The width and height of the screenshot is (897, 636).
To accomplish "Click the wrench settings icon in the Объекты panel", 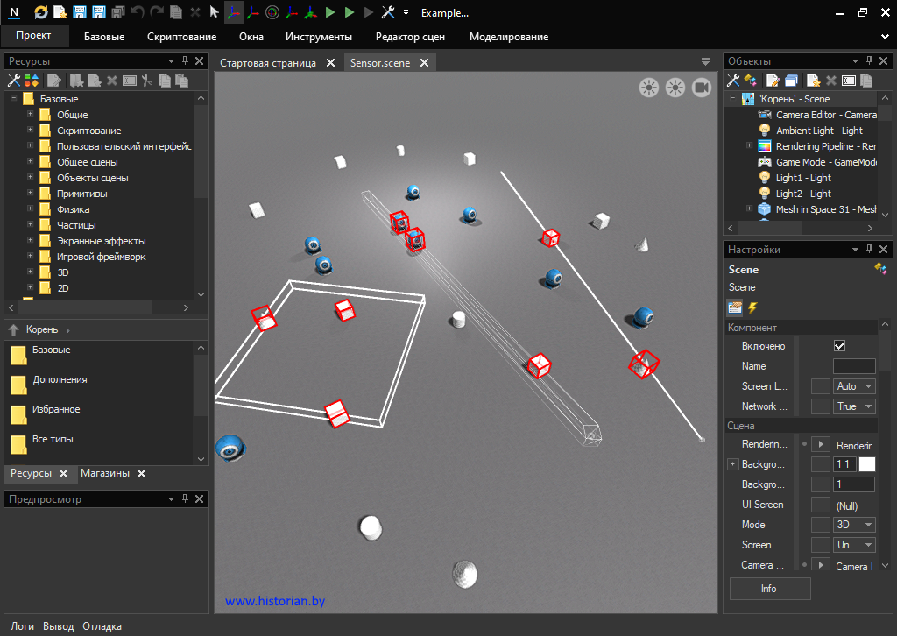I will click(x=734, y=81).
